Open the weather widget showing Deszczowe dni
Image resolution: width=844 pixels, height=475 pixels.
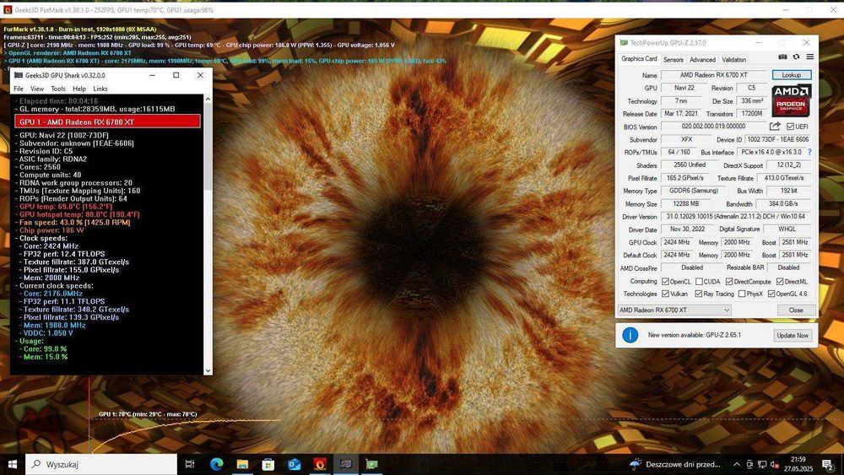[674, 464]
